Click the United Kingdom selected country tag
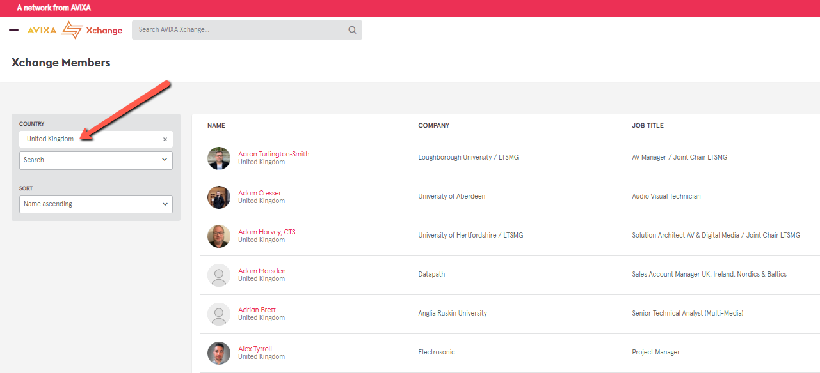The height and width of the screenshot is (373, 820). [x=50, y=139]
